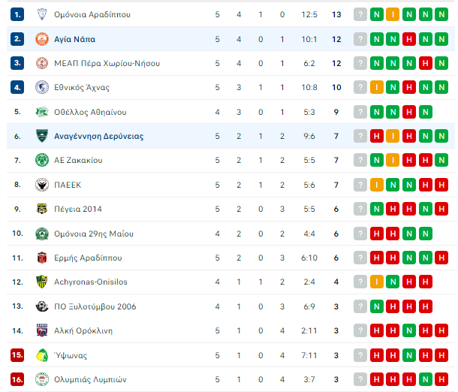Open the Οθέλλος Αθηαίνου team page
Viewport: 458px width, 392px height.
click(x=90, y=112)
